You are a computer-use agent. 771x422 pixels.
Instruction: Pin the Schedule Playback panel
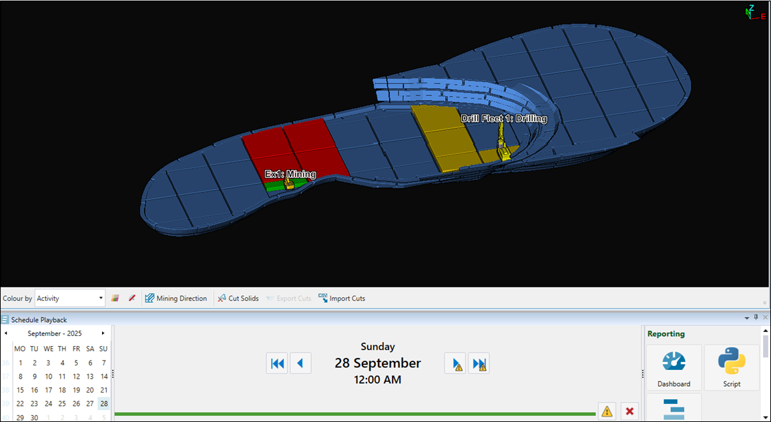(756, 318)
